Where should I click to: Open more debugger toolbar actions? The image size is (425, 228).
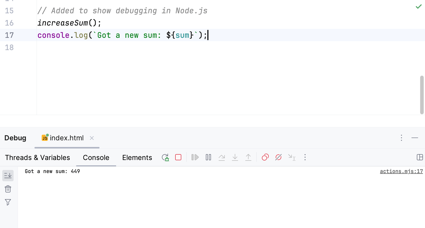[x=305, y=157]
